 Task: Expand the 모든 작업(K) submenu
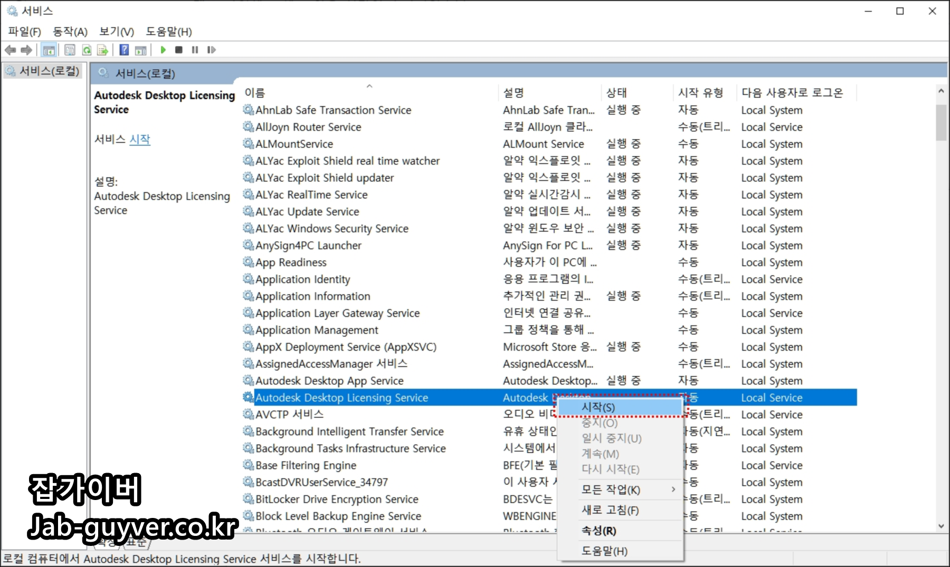[620, 489]
